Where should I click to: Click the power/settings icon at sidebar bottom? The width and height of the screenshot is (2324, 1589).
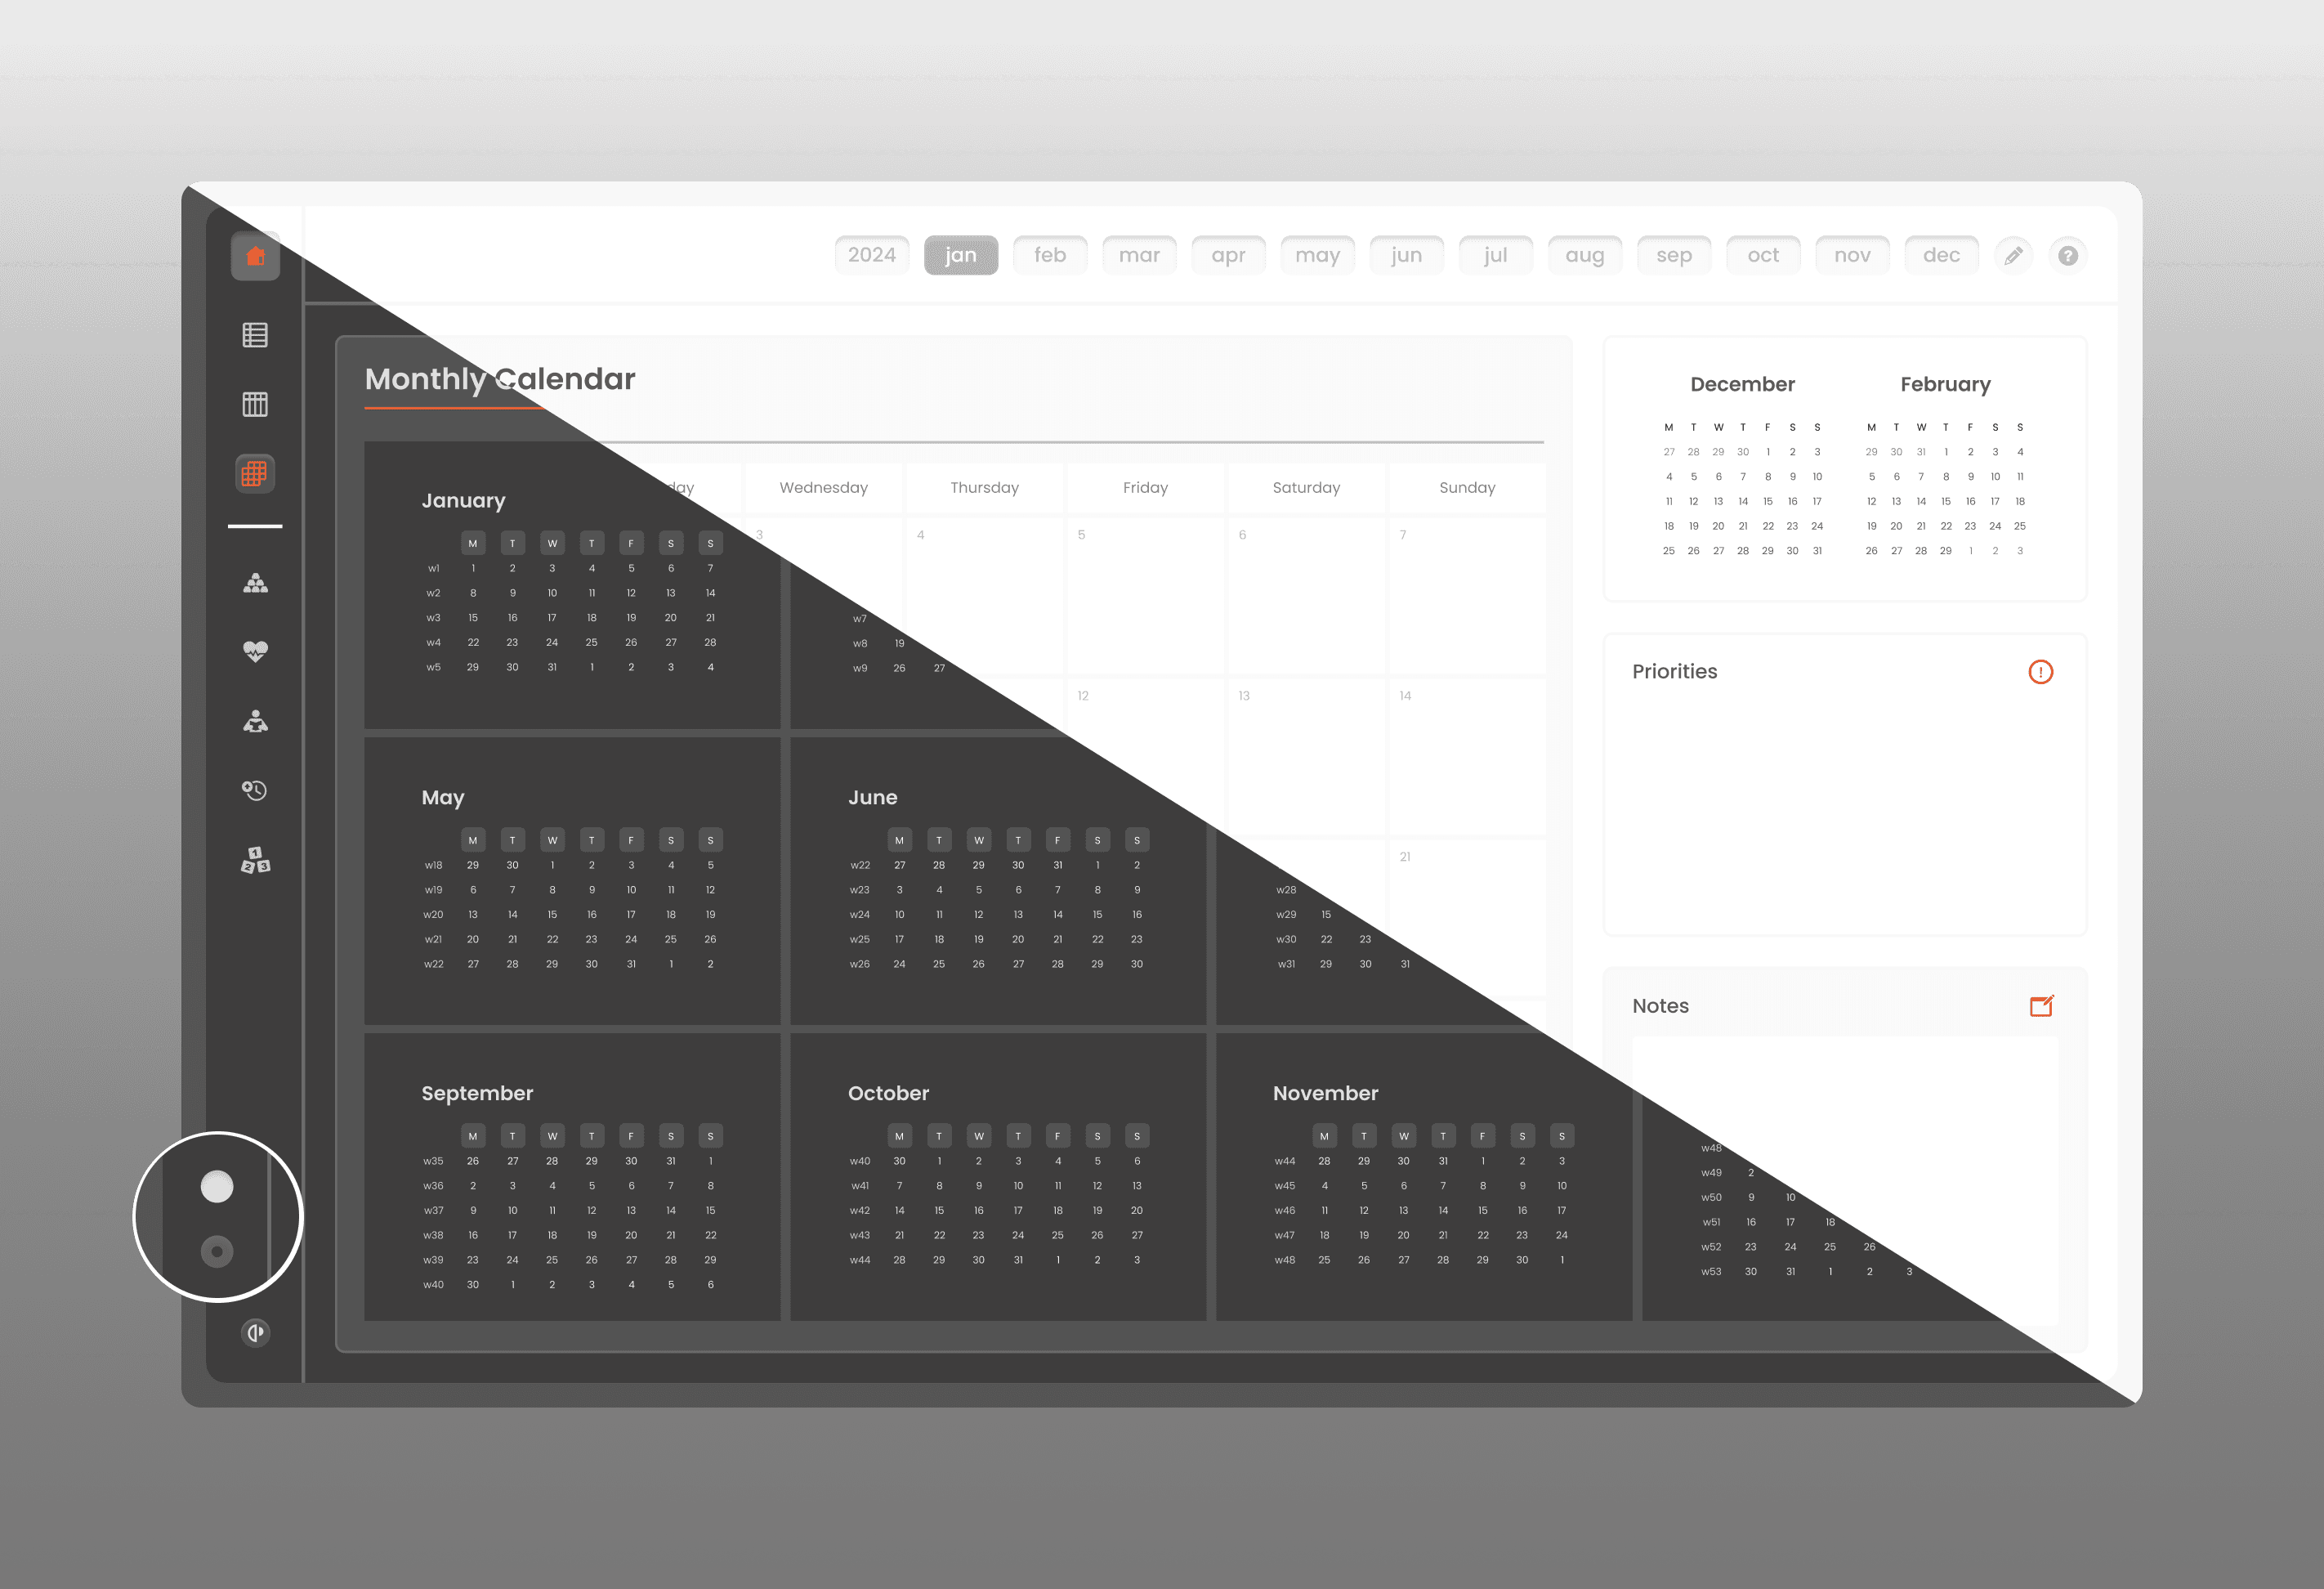(256, 1333)
